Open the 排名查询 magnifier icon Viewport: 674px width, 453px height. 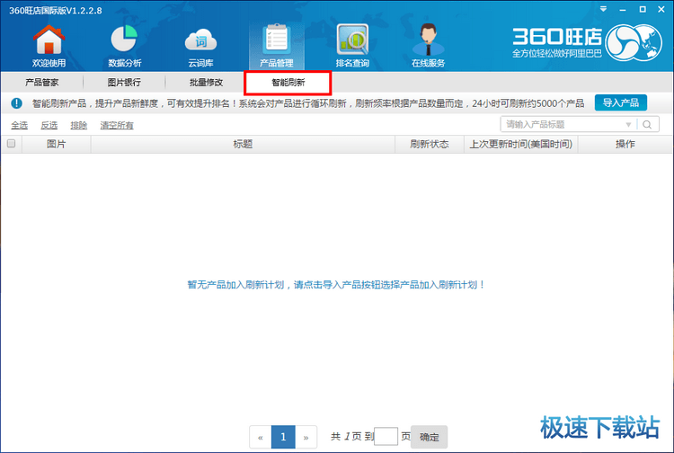click(x=352, y=46)
